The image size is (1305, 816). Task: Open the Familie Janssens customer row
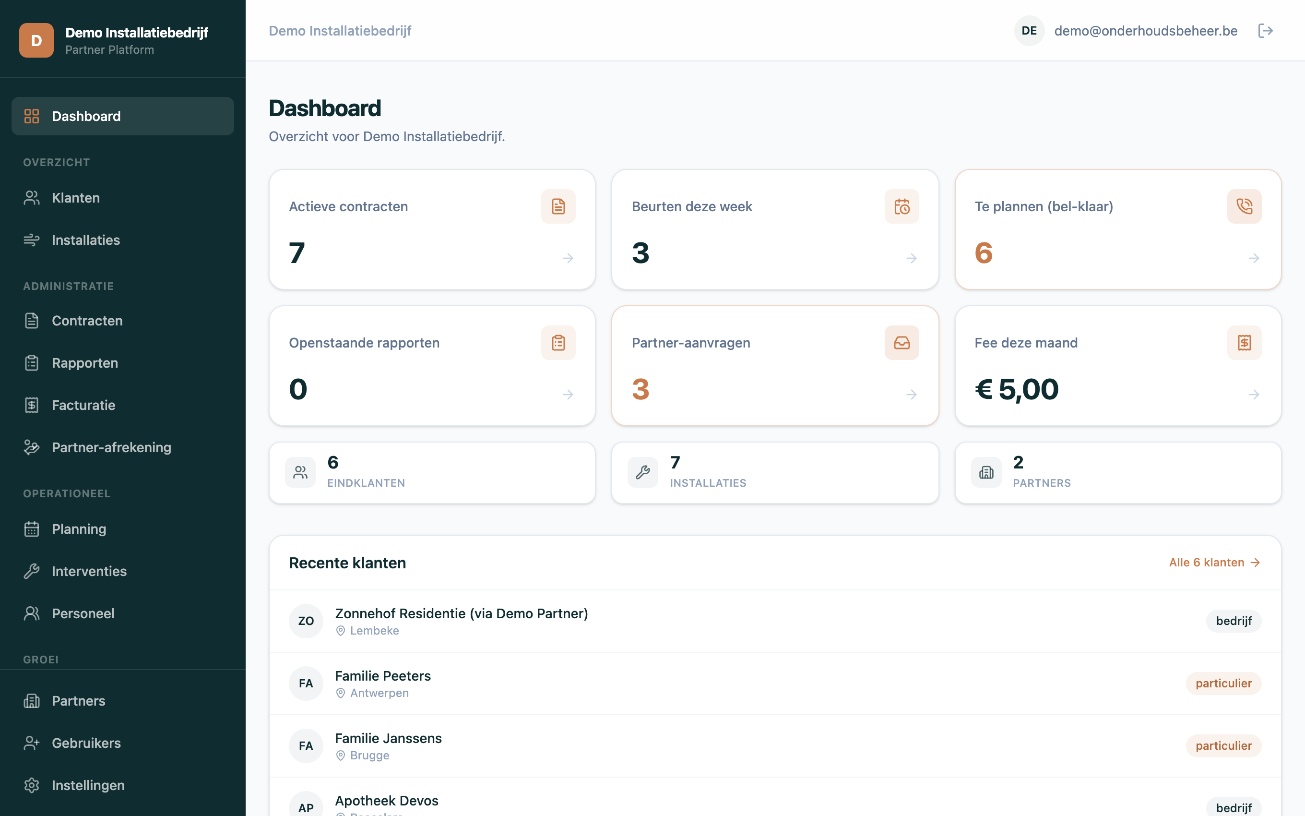[775, 746]
